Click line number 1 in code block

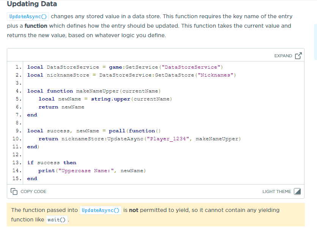point(18,67)
